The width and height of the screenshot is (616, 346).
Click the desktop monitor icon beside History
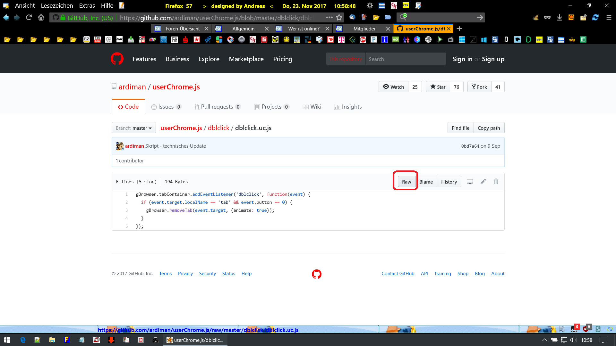pyautogui.click(x=470, y=182)
